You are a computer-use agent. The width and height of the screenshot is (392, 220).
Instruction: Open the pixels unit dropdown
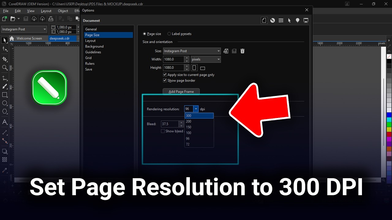(206, 59)
